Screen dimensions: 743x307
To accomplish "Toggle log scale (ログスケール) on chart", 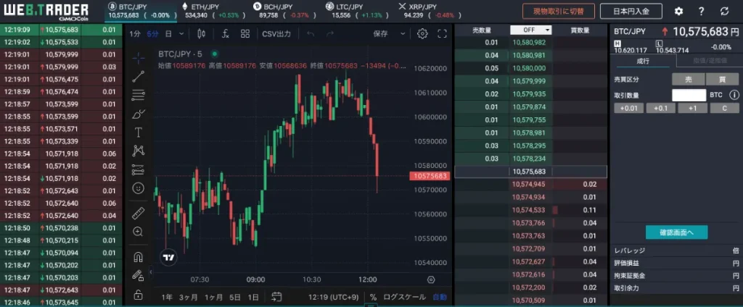I will point(404,297).
